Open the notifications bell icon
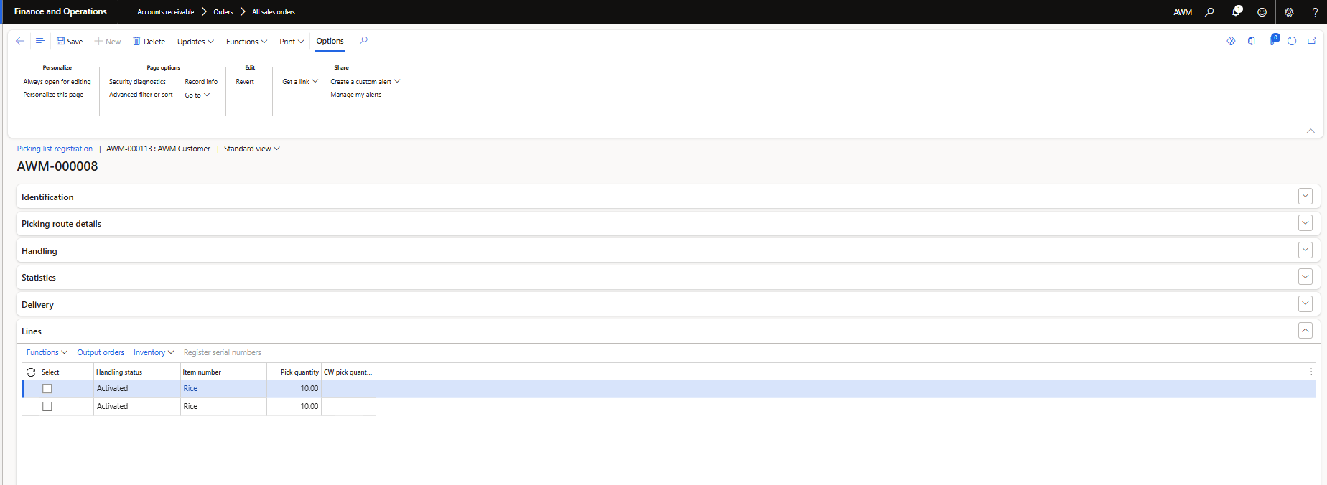This screenshot has height=485, width=1327. pos(1237,11)
